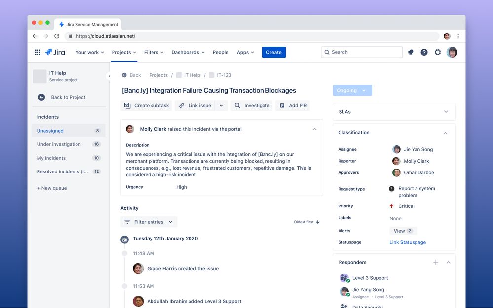The height and width of the screenshot is (308, 493).
Task: Click the Critical priority red arrow icon
Action: pos(391,206)
